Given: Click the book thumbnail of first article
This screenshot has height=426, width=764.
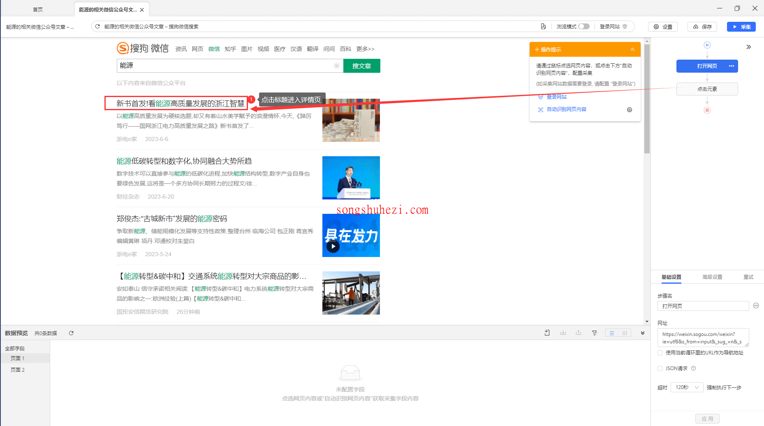Looking at the screenshot, I should [x=351, y=120].
